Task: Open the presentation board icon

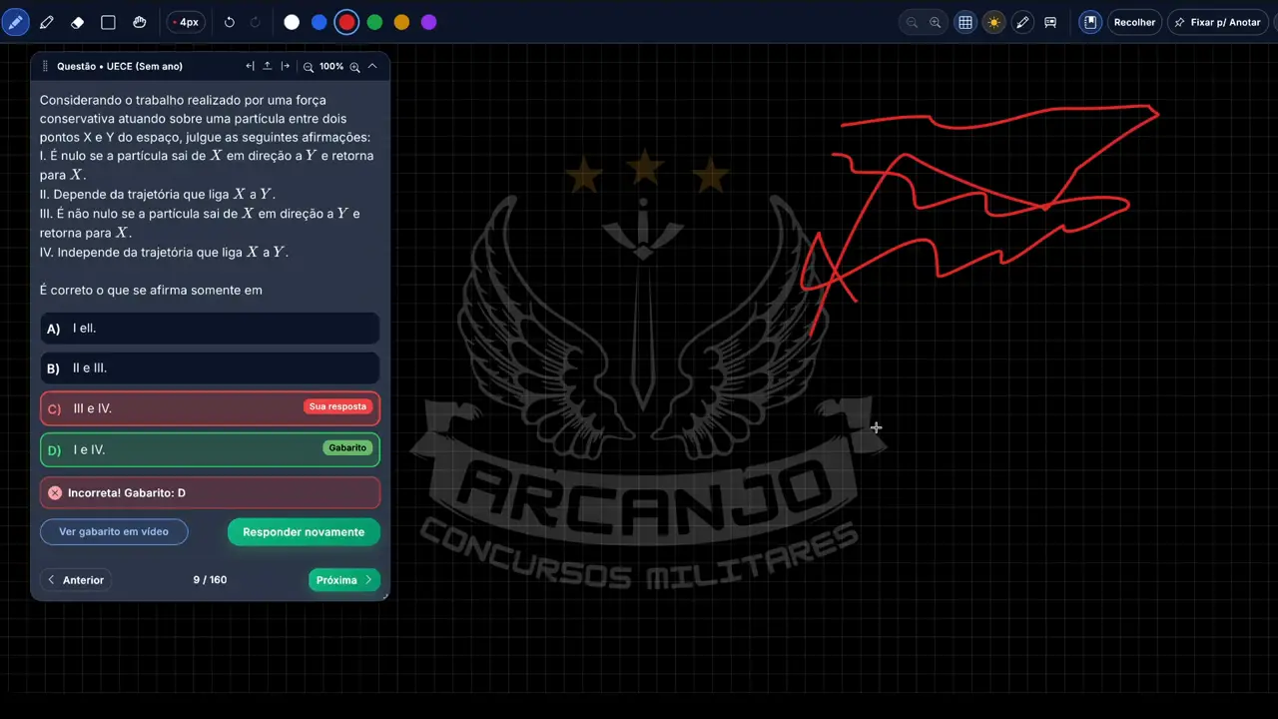Action: tap(1050, 22)
